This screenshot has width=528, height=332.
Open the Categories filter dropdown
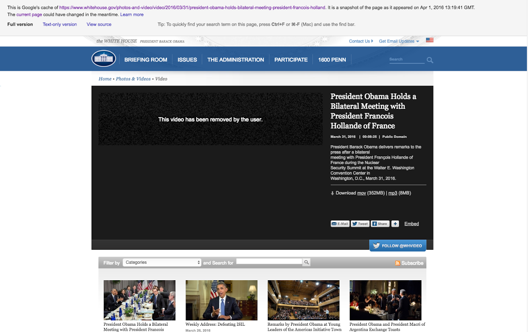(x=162, y=262)
